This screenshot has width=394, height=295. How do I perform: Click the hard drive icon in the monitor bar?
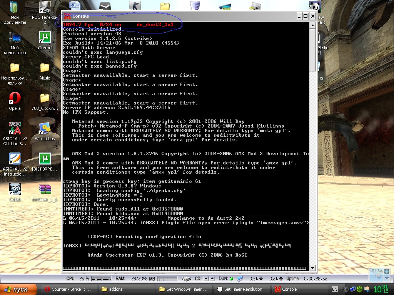(187, 278)
